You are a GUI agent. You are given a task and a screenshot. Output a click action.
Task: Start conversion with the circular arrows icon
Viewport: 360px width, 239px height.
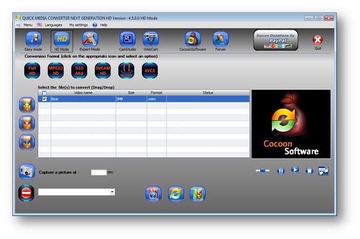pyautogui.click(x=175, y=194)
